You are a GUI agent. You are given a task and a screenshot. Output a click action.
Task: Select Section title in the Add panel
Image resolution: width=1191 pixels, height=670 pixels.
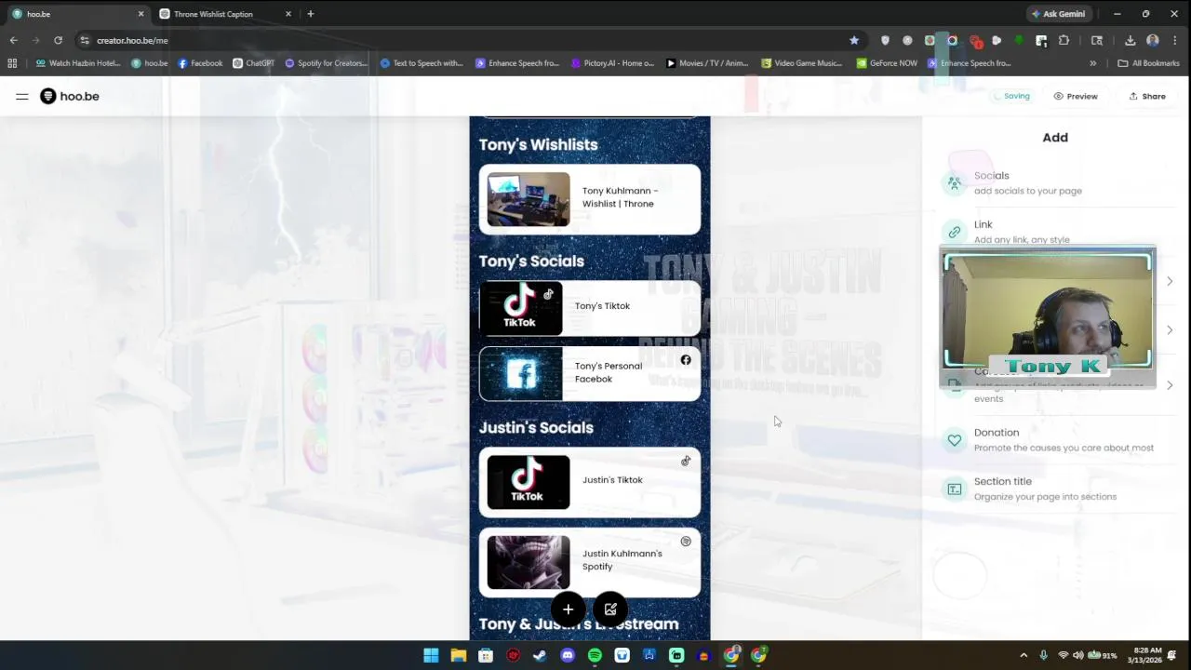(1055, 489)
